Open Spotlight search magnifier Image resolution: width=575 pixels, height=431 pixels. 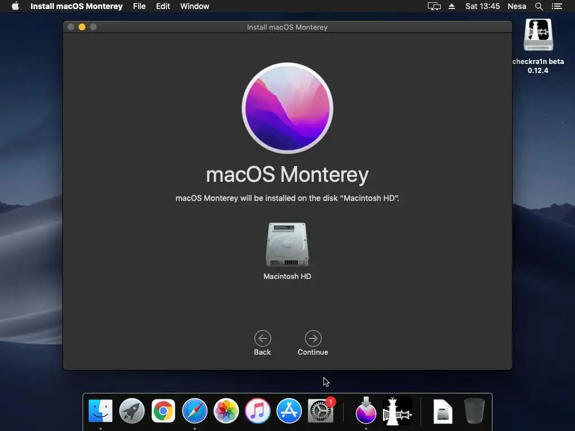click(x=539, y=6)
